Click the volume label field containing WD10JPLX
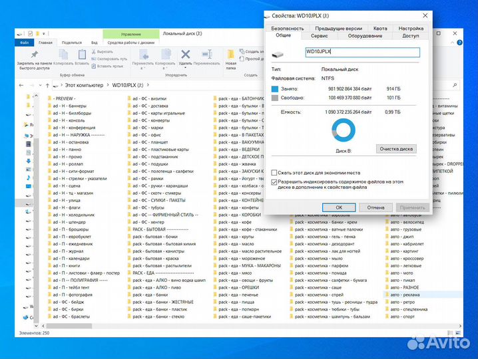The image size is (478, 359). (x=362, y=52)
